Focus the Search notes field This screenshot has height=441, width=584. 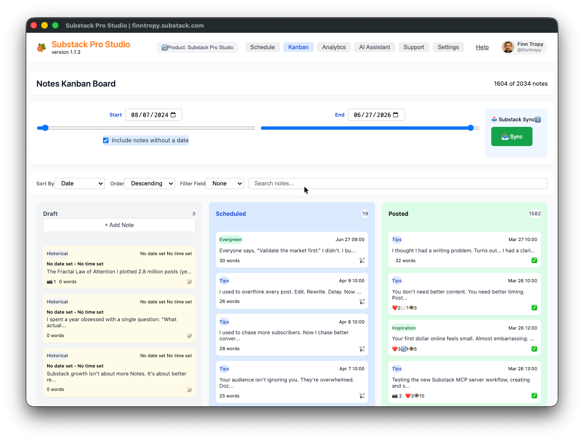pos(398,184)
